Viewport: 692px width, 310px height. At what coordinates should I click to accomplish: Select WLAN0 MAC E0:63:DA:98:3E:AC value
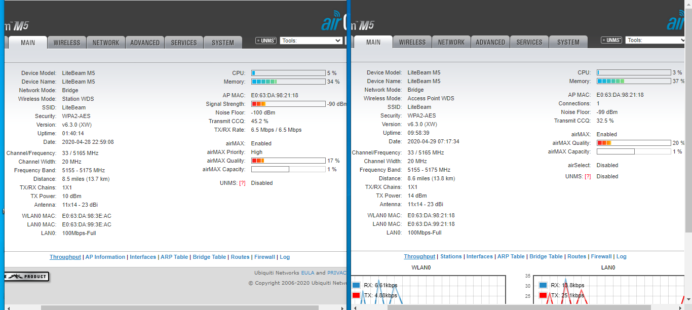[x=87, y=216]
